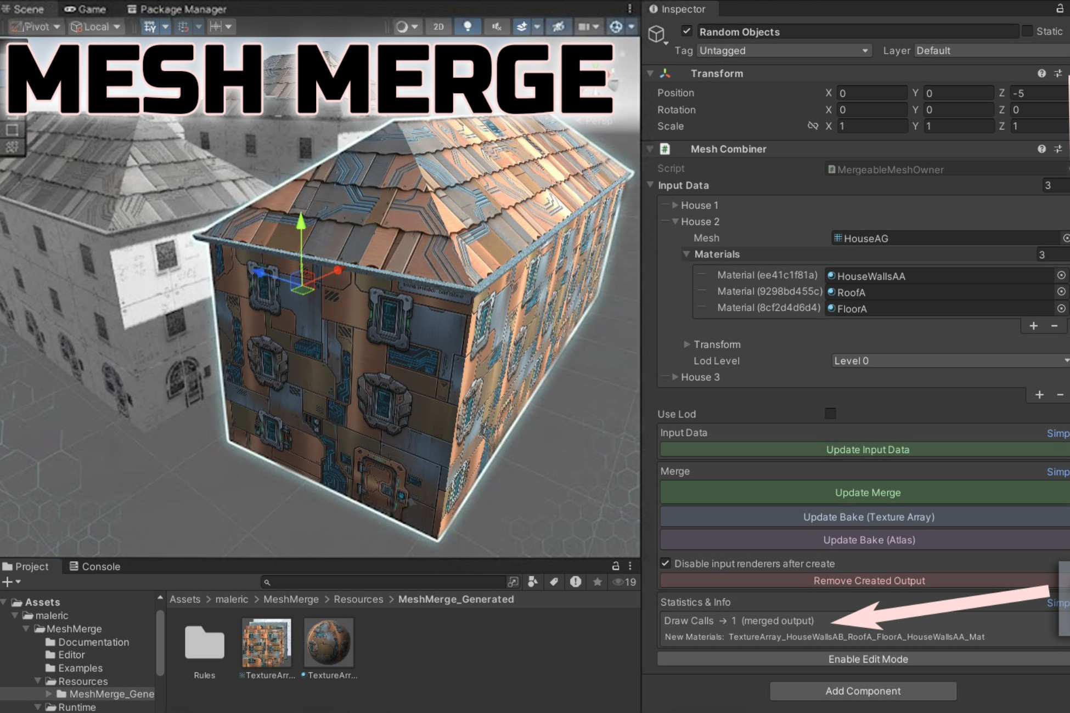Open Search by Label tag icon in Project
Screen dimensions: 1070x713
[554, 582]
